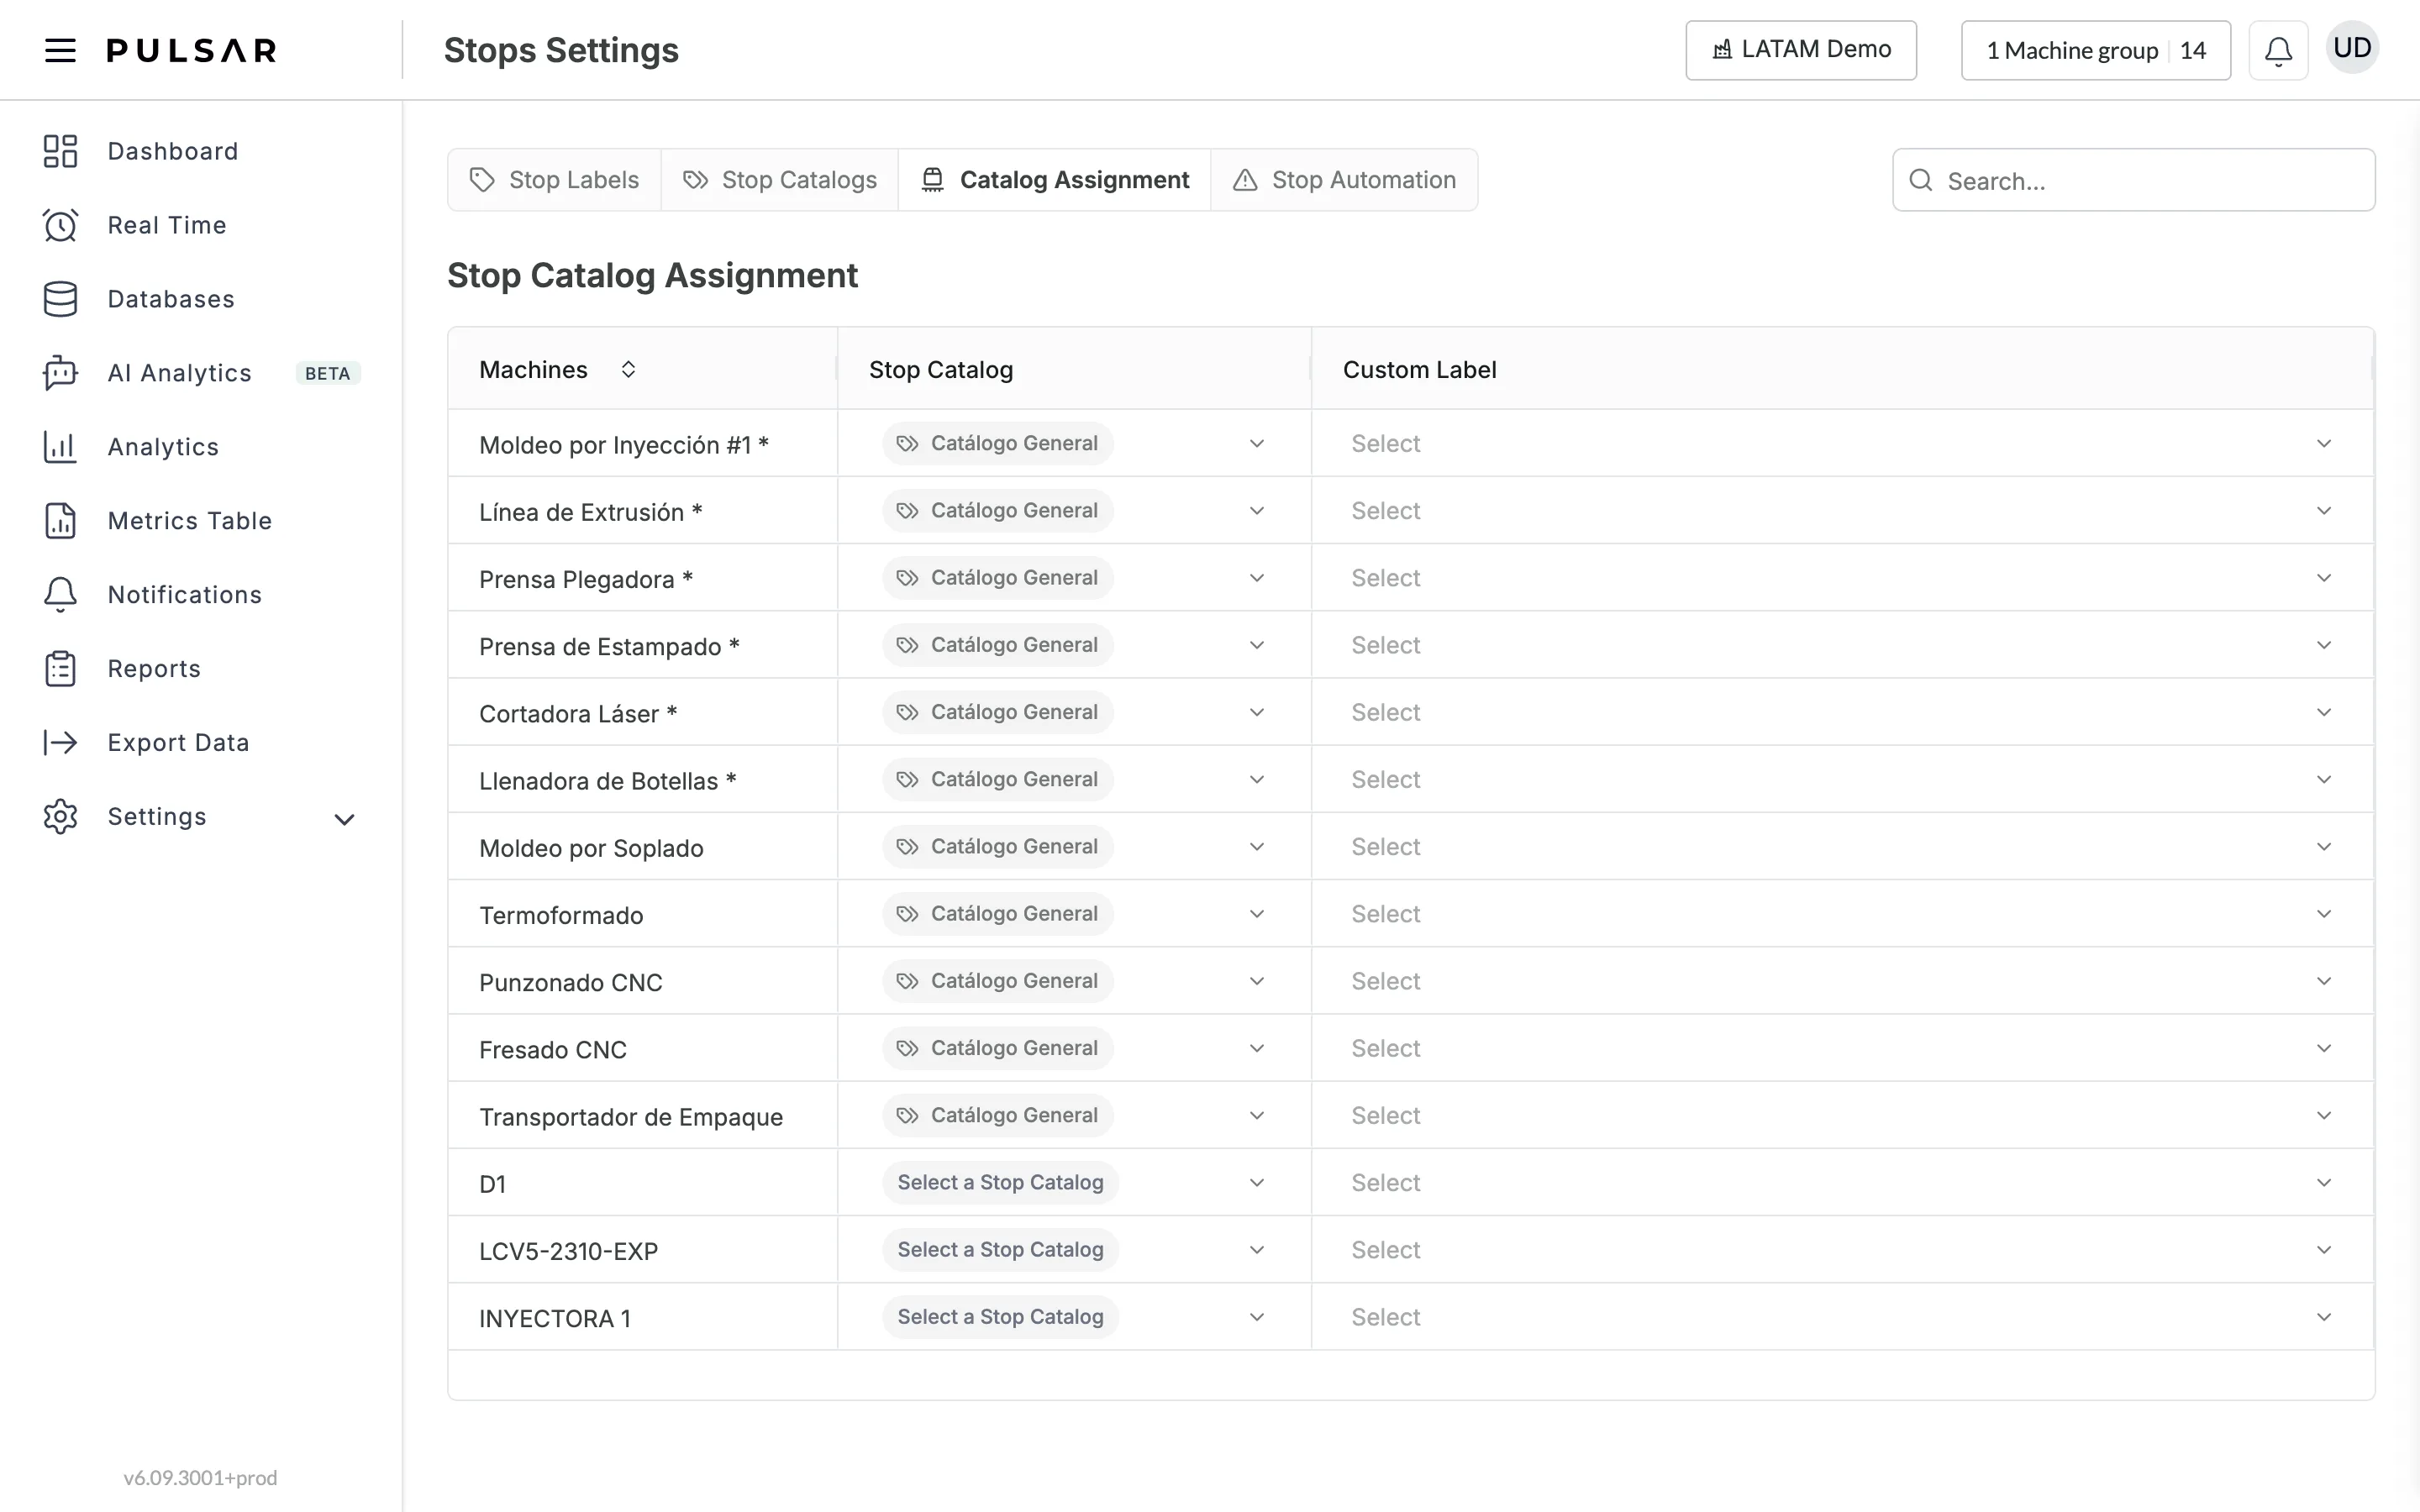Screen dimensions: 2420x1512
Task: Click the Moldeo por Soplado machine name
Action: pyautogui.click(x=591, y=848)
